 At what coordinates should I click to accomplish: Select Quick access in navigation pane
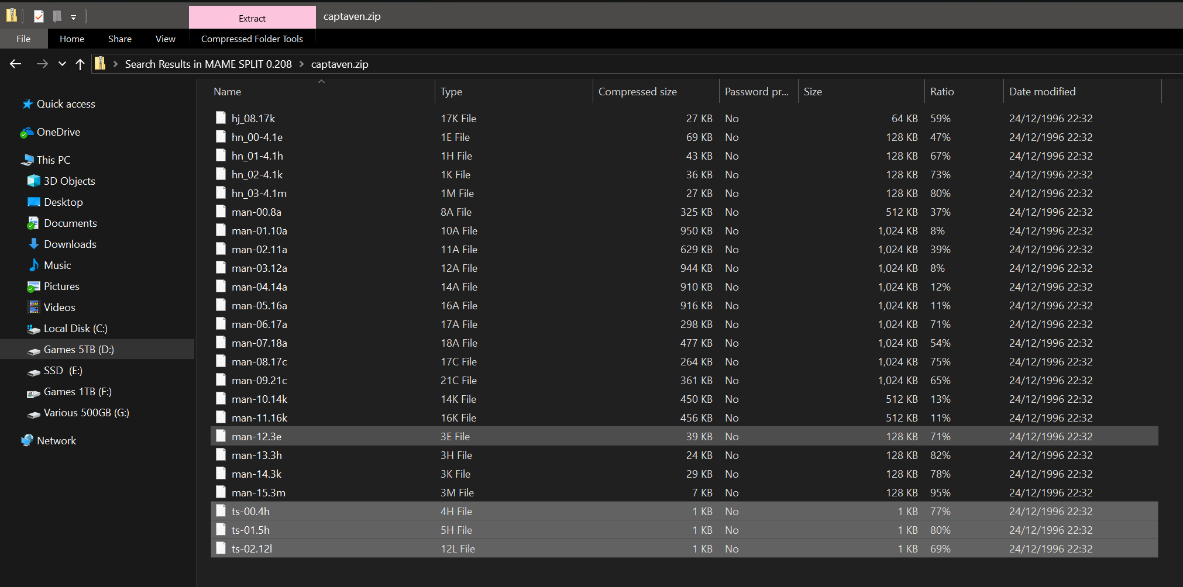point(66,103)
